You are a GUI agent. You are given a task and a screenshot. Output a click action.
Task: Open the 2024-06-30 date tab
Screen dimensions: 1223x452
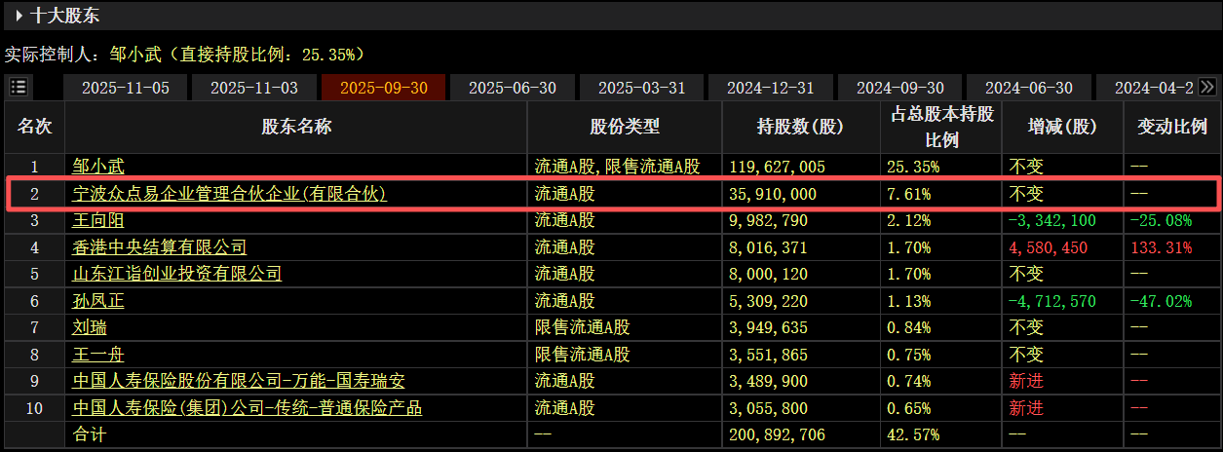(1029, 88)
